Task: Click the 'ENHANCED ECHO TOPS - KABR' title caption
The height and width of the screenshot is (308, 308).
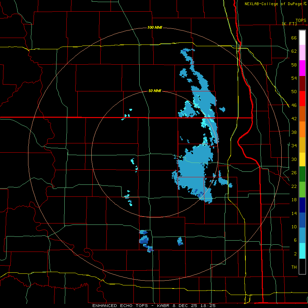Action: point(131,306)
